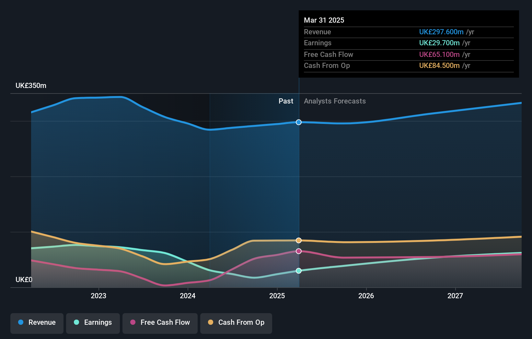This screenshot has height=339, width=532.
Task: Toggle the Earnings series in the legend
Action: point(93,323)
